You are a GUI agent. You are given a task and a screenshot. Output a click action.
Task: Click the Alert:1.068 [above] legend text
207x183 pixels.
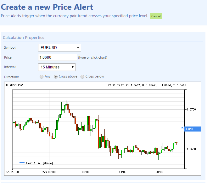pos(39,163)
